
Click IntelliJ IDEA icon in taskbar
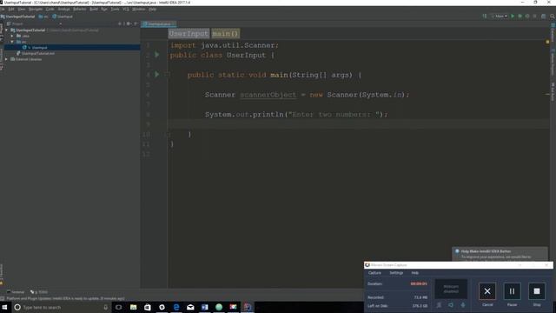[247, 307]
